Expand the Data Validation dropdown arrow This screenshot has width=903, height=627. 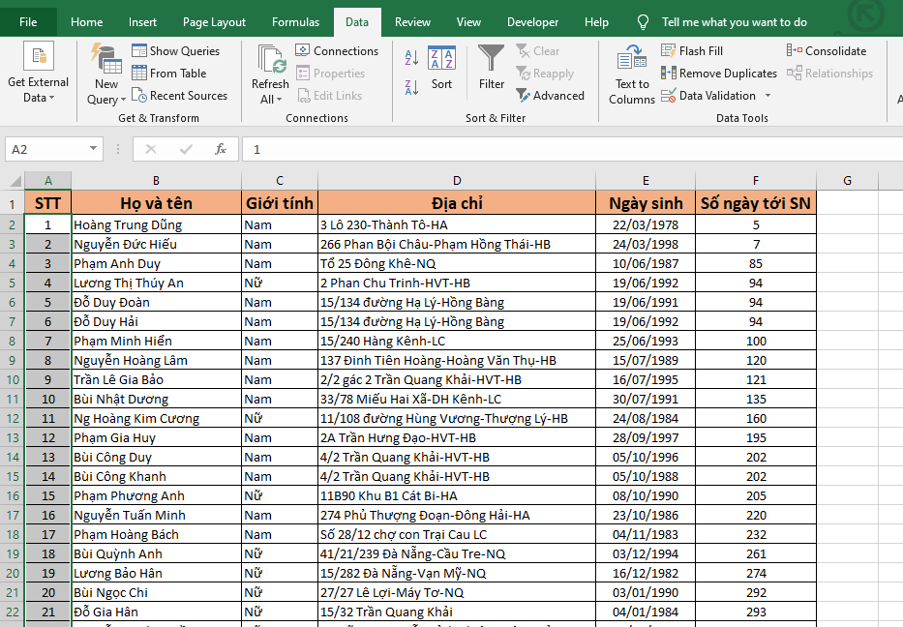pyautogui.click(x=768, y=96)
